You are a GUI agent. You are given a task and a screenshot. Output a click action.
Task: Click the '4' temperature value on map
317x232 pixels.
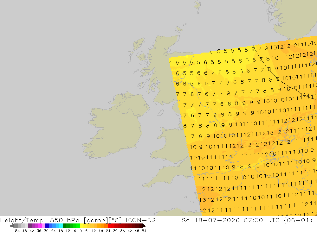tap(171, 63)
